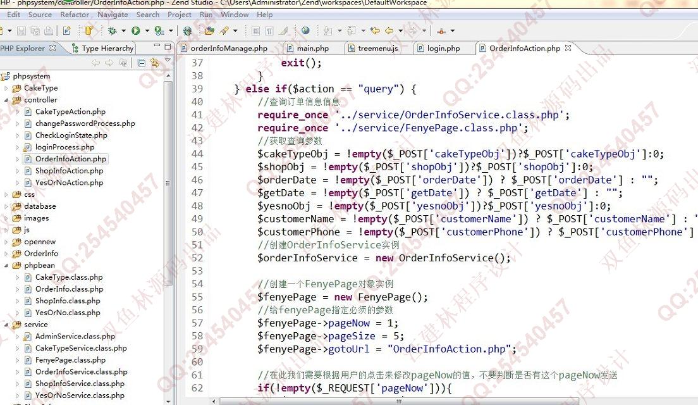Open the Refactor menu
This screenshot has height=405, width=698.
pos(75,15)
